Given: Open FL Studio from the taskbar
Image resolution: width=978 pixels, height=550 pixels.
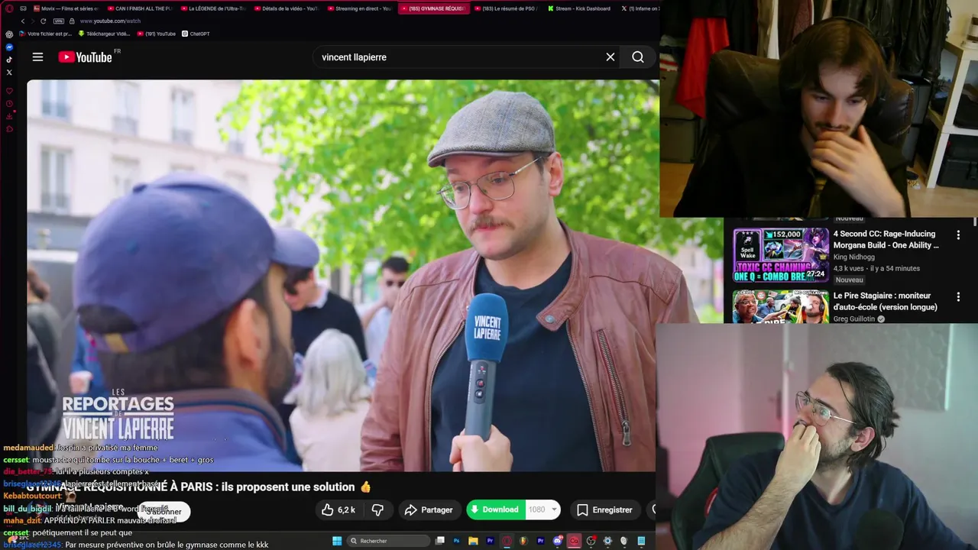Looking at the screenshot, I should (523, 541).
